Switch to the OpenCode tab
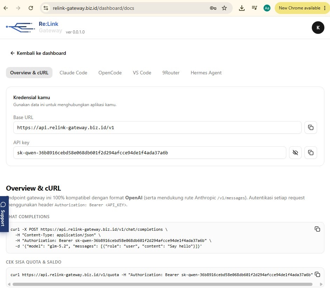This screenshot has width=330, height=296. (110, 73)
